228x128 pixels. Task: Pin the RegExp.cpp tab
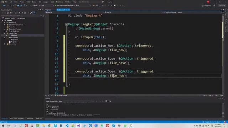point(67,10)
